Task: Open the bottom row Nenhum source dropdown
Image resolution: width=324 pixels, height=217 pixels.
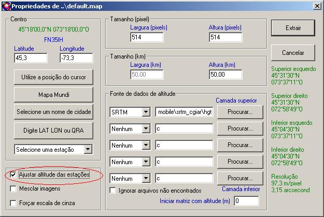Action: (146, 178)
